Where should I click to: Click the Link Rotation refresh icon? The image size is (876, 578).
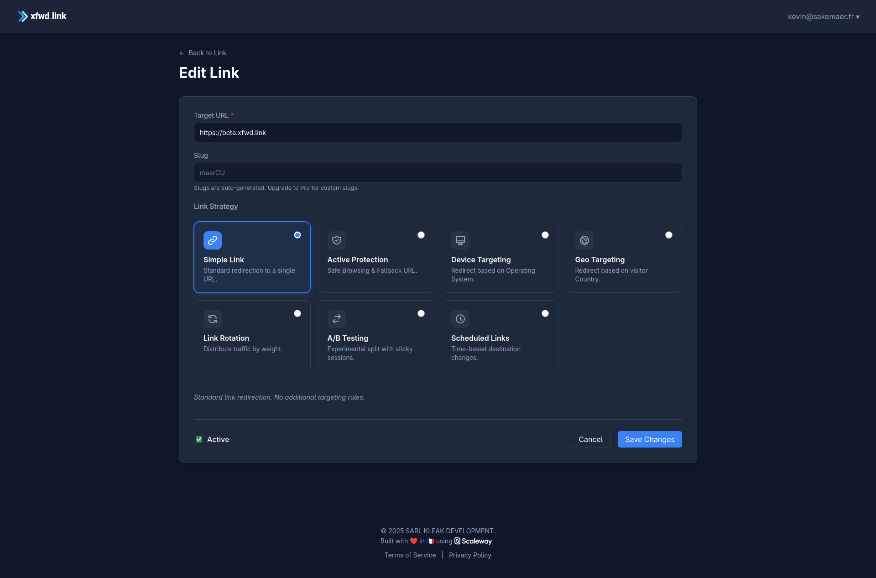tap(213, 319)
